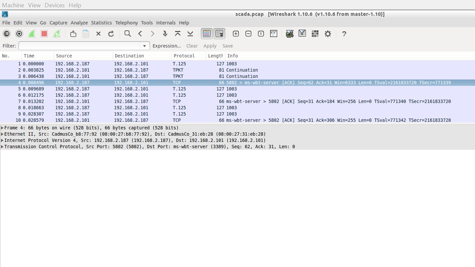
Task: Go to specified packet number icon
Action: (x=165, y=34)
